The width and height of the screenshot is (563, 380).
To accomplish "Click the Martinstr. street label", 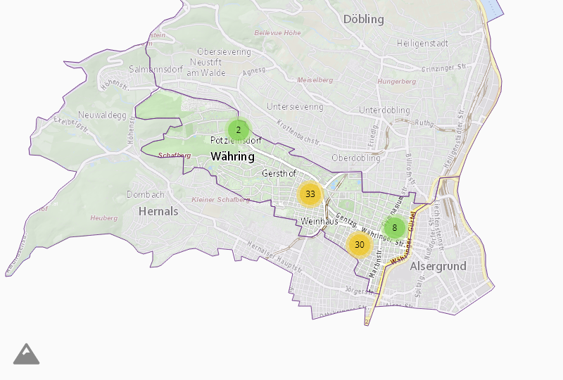I will pos(376,262).
